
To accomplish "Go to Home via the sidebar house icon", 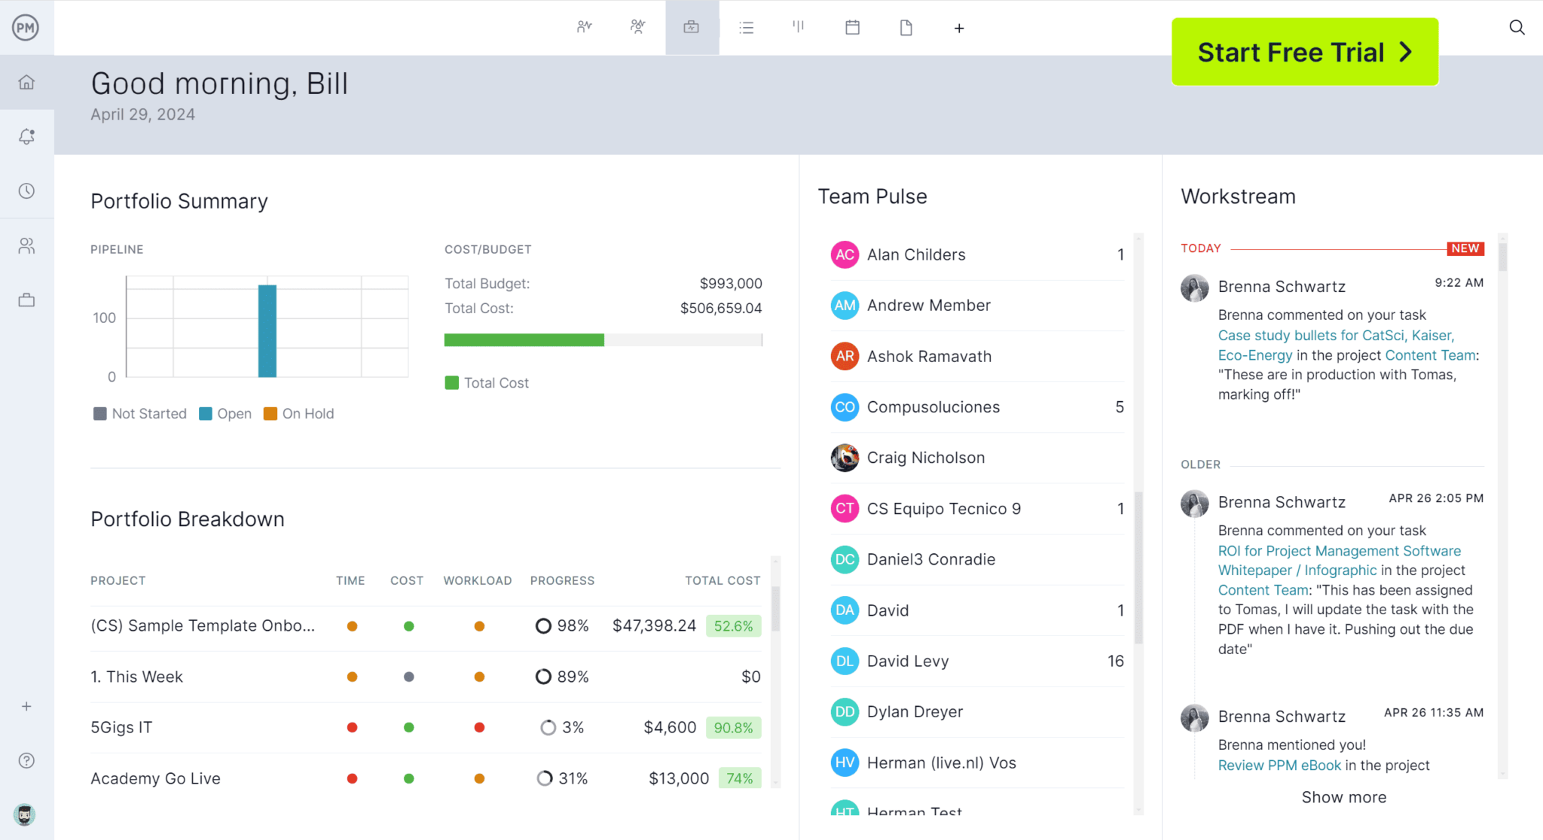I will click(27, 82).
